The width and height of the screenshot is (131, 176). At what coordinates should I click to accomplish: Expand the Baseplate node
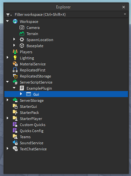point(14,45)
